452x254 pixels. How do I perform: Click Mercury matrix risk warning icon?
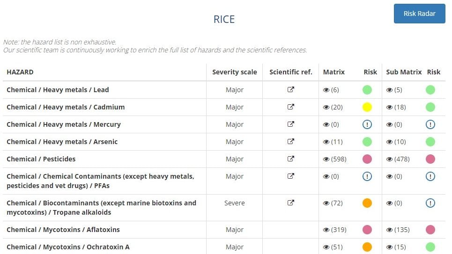367,124
